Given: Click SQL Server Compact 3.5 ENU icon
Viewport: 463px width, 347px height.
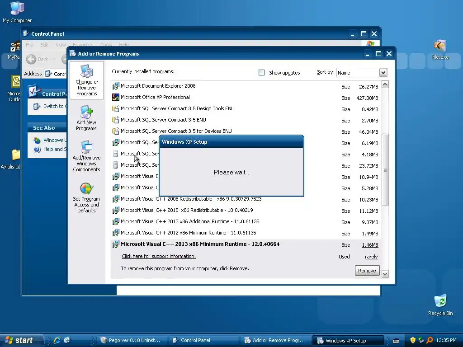Looking at the screenshot, I should click(116, 120).
